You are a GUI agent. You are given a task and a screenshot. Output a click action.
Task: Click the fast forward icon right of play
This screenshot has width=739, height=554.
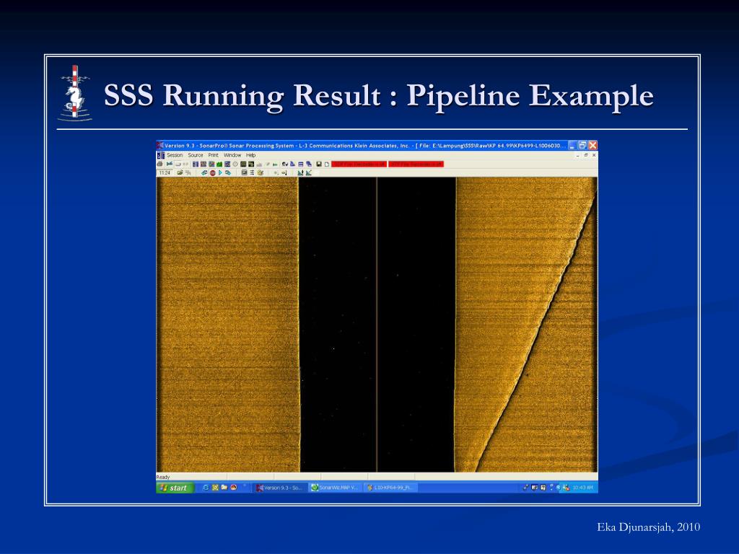tap(228, 173)
